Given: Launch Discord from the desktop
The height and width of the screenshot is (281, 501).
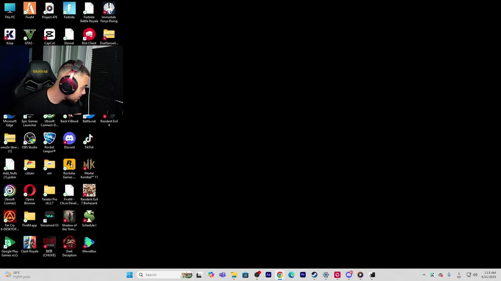Looking at the screenshot, I should tap(69, 141).
